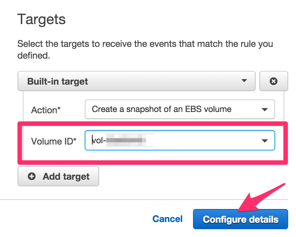Click the downward caret in the Volume ID selector
The height and width of the screenshot is (237, 296).
point(265,141)
